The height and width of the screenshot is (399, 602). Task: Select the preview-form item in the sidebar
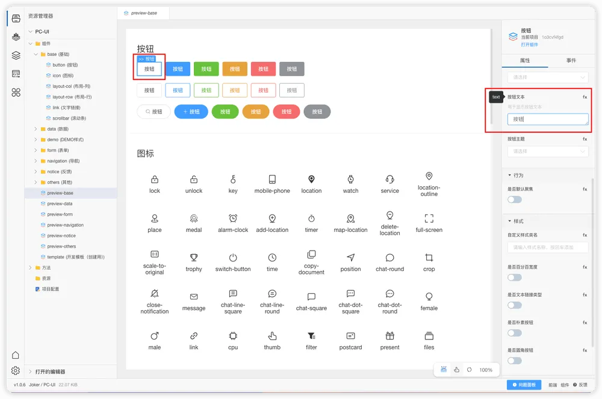[x=61, y=214]
